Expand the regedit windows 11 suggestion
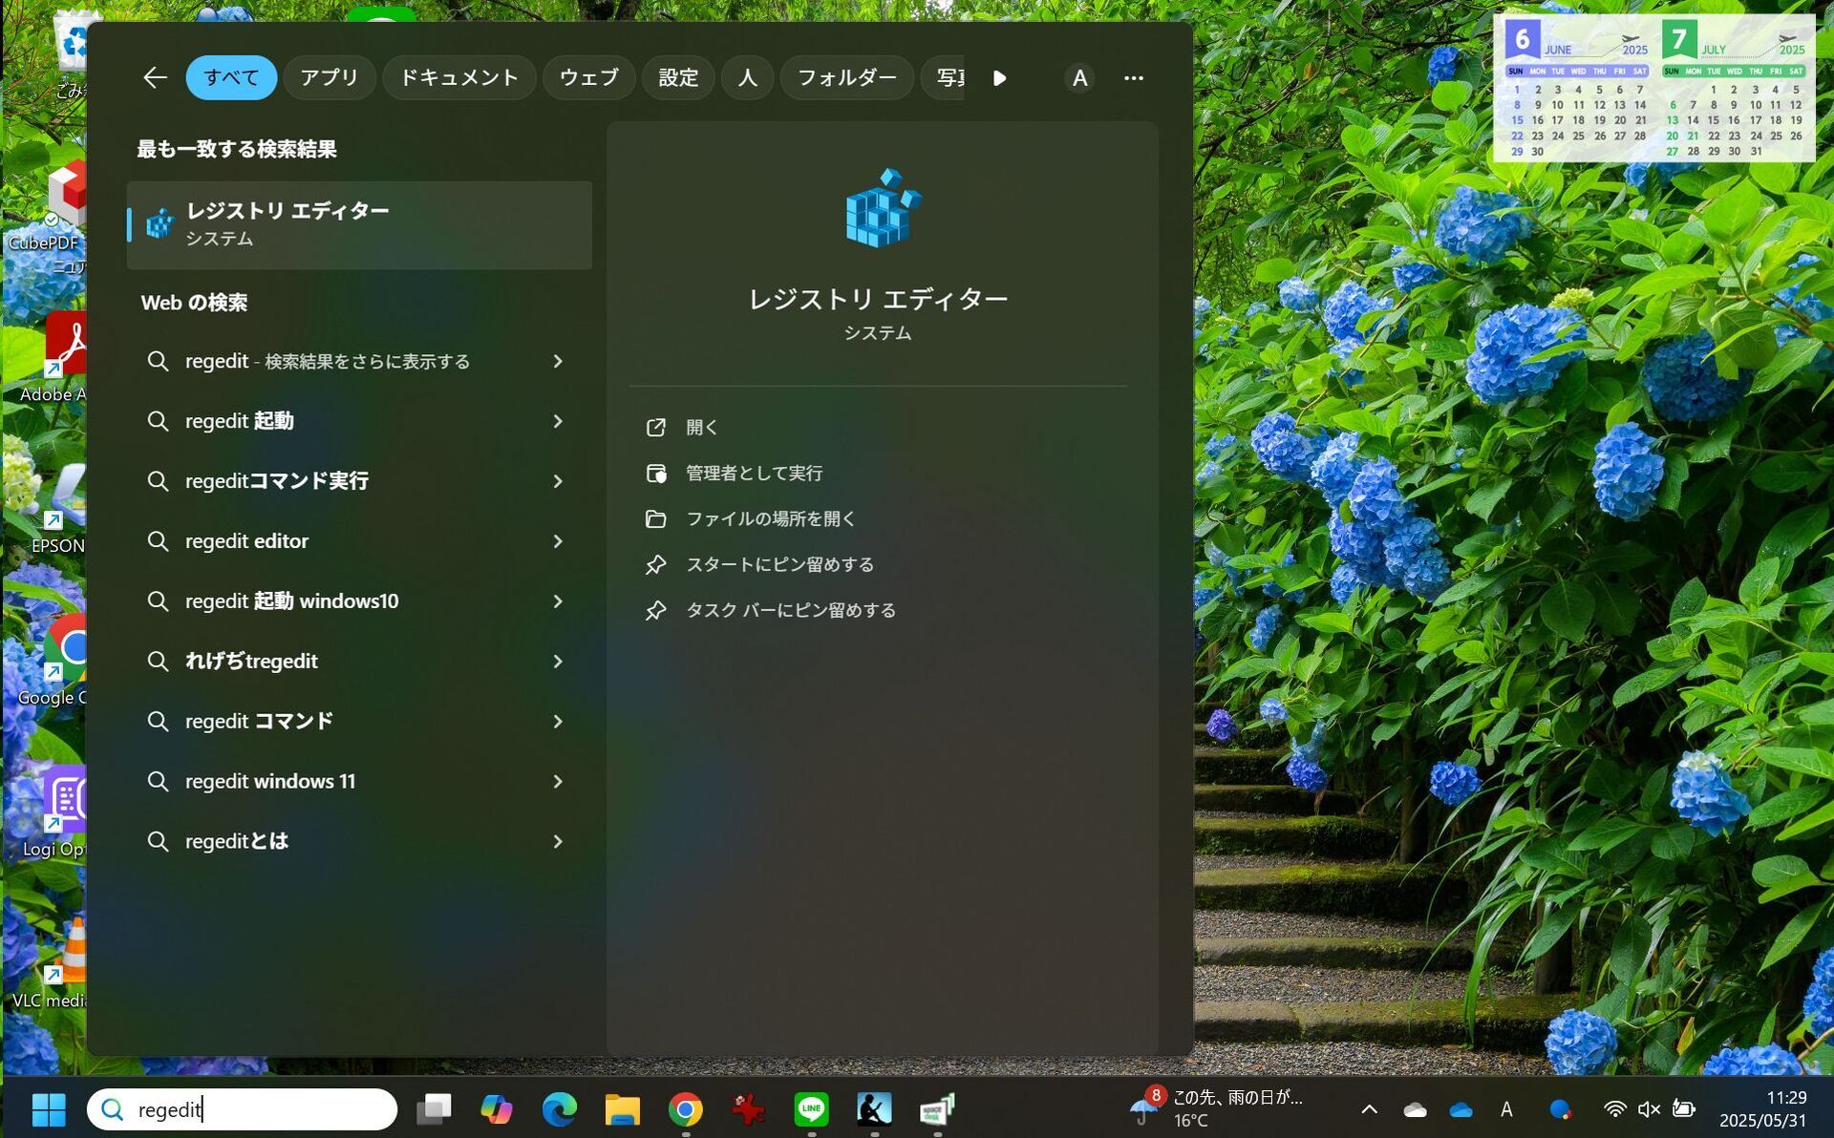 point(559,781)
